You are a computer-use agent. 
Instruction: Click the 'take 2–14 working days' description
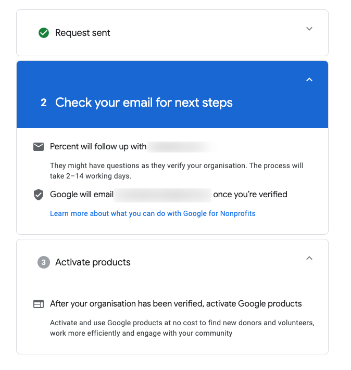coord(177,171)
